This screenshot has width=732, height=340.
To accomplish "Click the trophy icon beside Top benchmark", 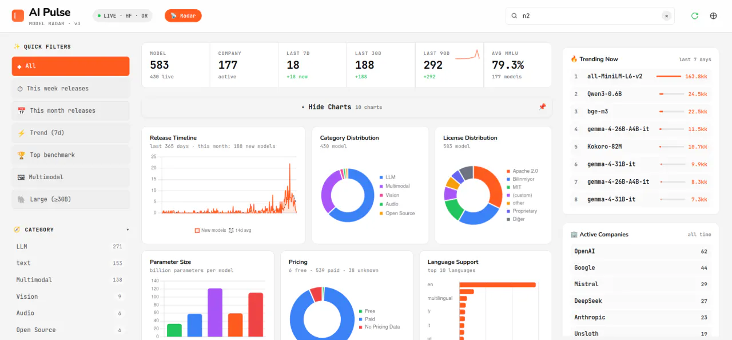I will coord(22,155).
